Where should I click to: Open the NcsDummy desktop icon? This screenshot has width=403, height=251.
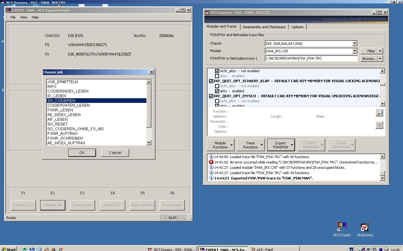[x=365, y=229]
